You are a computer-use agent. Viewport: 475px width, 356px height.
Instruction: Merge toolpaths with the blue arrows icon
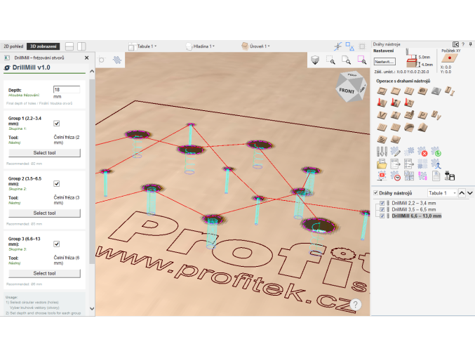click(x=436, y=164)
